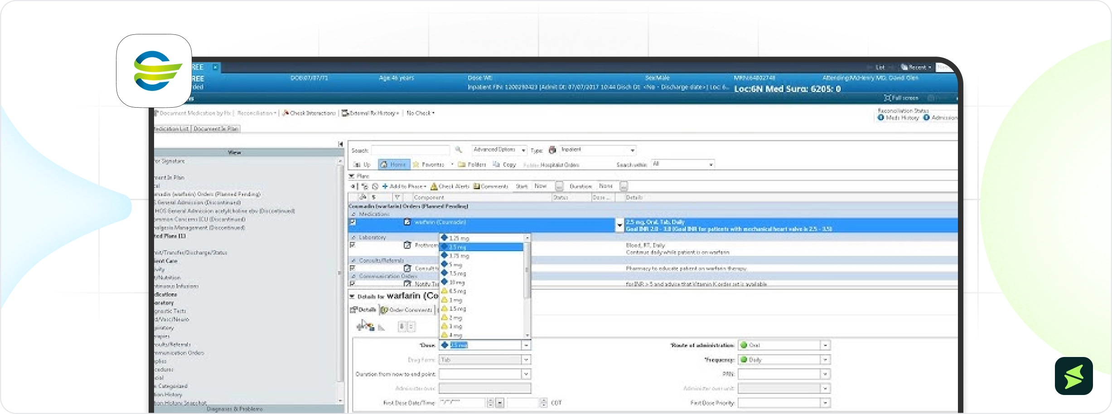The height and width of the screenshot is (414, 1112).
Task: Open the Advanced Options dropdown
Action: [x=523, y=150]
